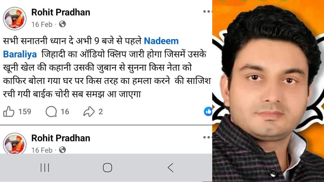The image size is (324, 182).
Task: Share the post using the arrow icon
Action: 89,112
